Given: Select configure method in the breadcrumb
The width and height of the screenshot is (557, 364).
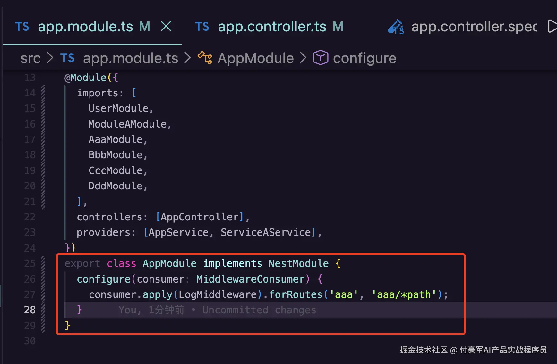Looking at the screenshot, I should click(x=364, y=58).
